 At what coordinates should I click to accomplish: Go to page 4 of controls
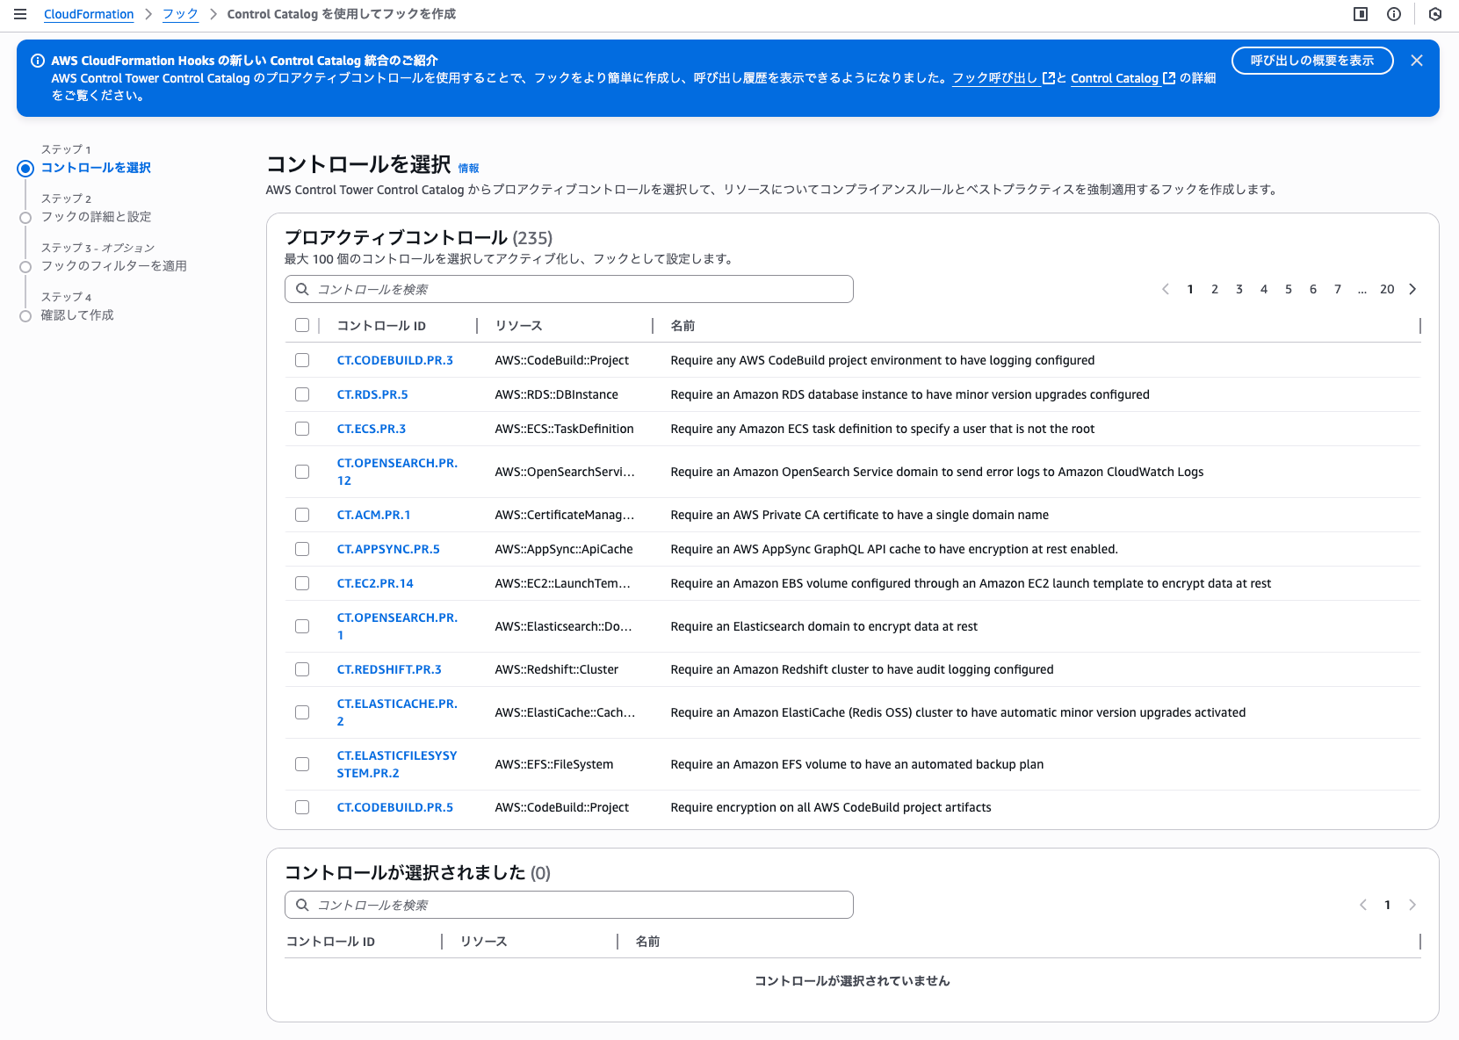(1264, 289)
